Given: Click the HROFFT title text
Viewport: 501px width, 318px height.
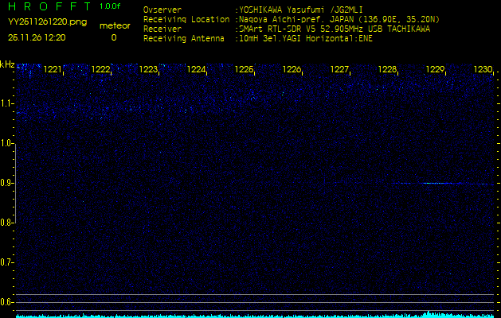Looking at the screenshot, I should click(x=48, y=7).
